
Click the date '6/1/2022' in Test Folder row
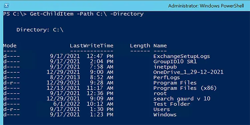tap(67, 104)
